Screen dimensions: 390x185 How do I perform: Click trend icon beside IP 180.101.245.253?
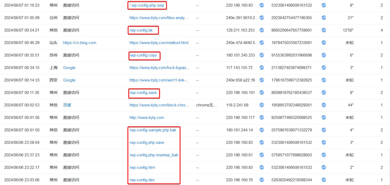[x=262, y=55]
